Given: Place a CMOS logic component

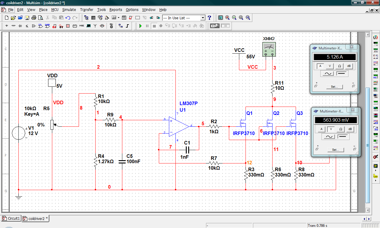Looking at the screenshot, I should (47, 26).
